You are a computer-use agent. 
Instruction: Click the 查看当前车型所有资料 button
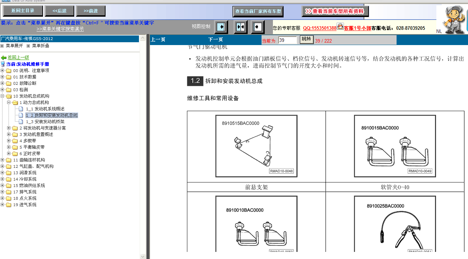pyautogui.click(x=335, y=11)
